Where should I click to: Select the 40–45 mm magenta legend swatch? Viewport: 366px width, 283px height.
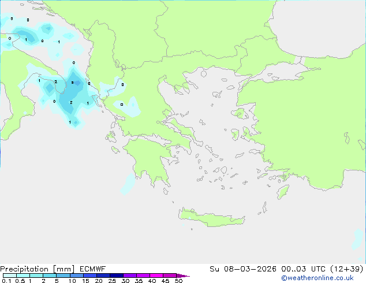156,275
